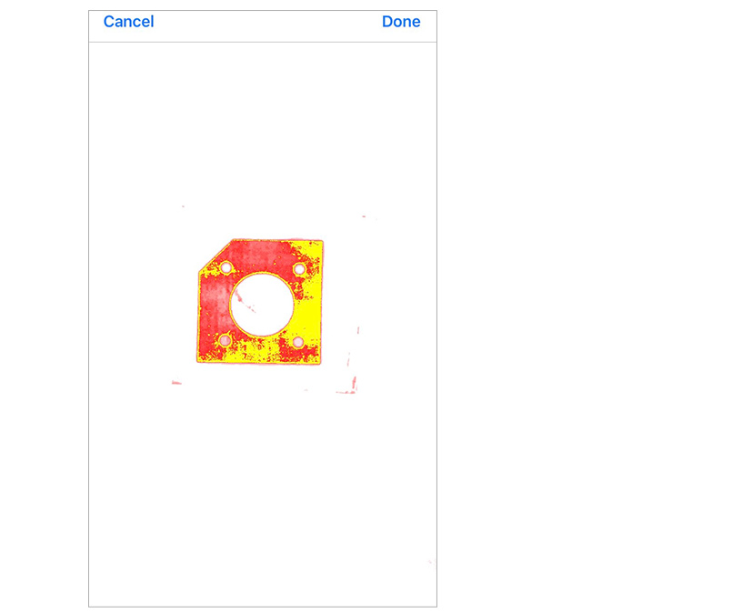The image size is (742, 613).
Task: Click the pink smudge outside the plate's lower-left
Action: tap(176, 382)
